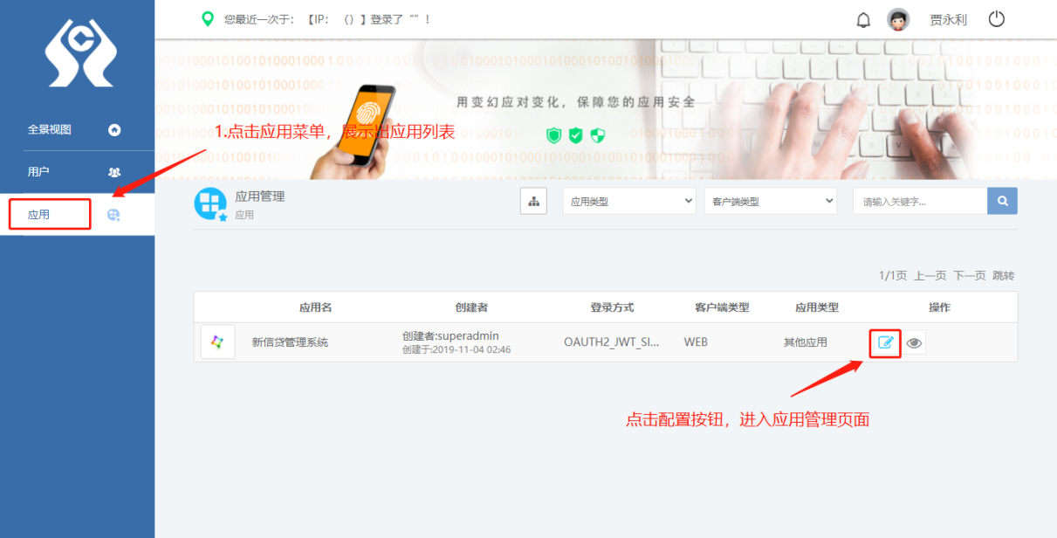Viewport: 1057px width, 538px height.
Task: Click the notification bell icon
Action: (863, 18)
